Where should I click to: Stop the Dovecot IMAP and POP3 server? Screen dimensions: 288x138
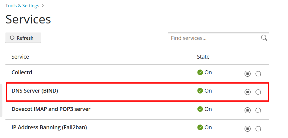click(247, 110)
